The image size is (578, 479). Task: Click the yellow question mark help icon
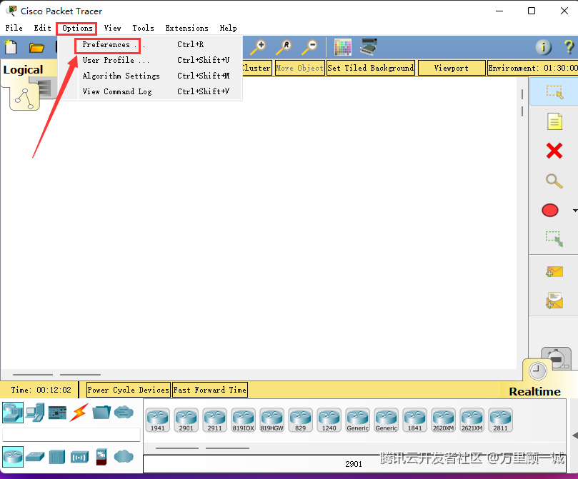tap(569, 47)
